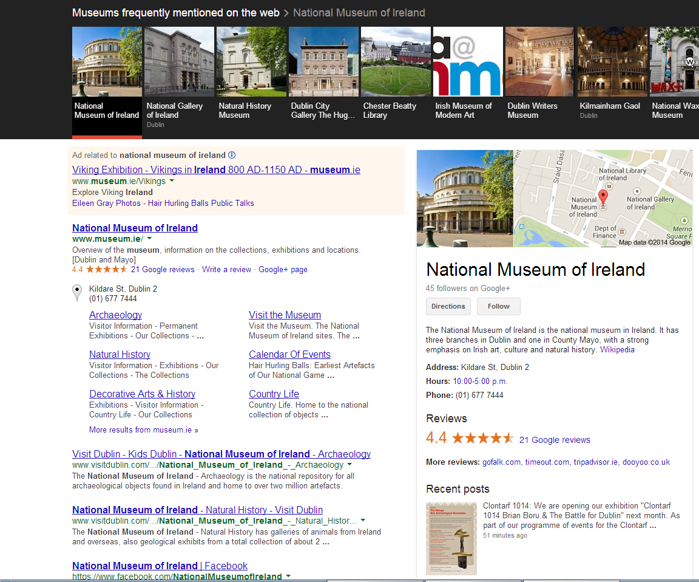Viewport: 699px width, 582px height.
Task: Click Hair Hurling Balls Public Talks sitelink
Action: 201,203
